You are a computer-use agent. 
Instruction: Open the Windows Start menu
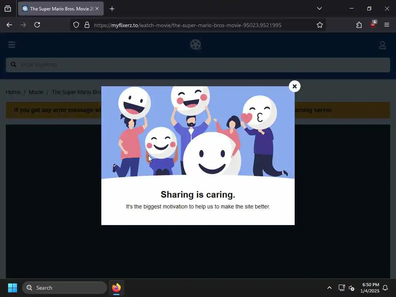tap(12, 288)
